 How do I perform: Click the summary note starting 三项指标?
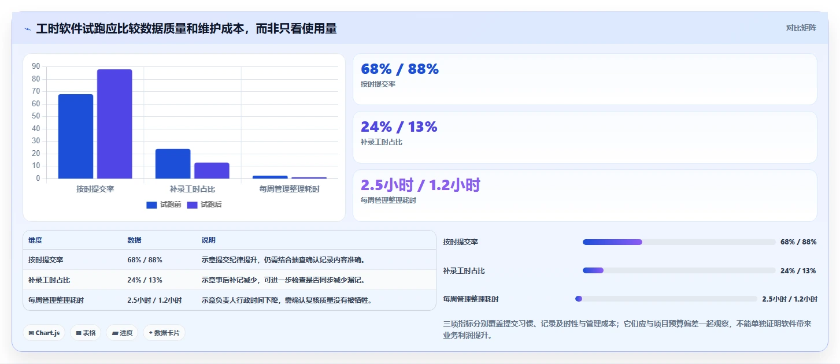(628, 329)
